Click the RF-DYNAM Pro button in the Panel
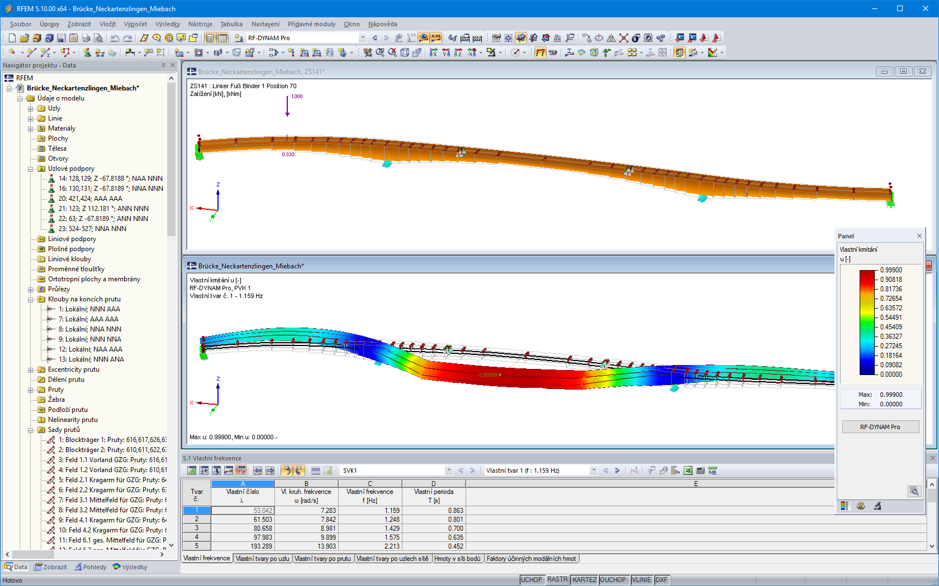The image size is (939, 586). [x=880, y=427]
